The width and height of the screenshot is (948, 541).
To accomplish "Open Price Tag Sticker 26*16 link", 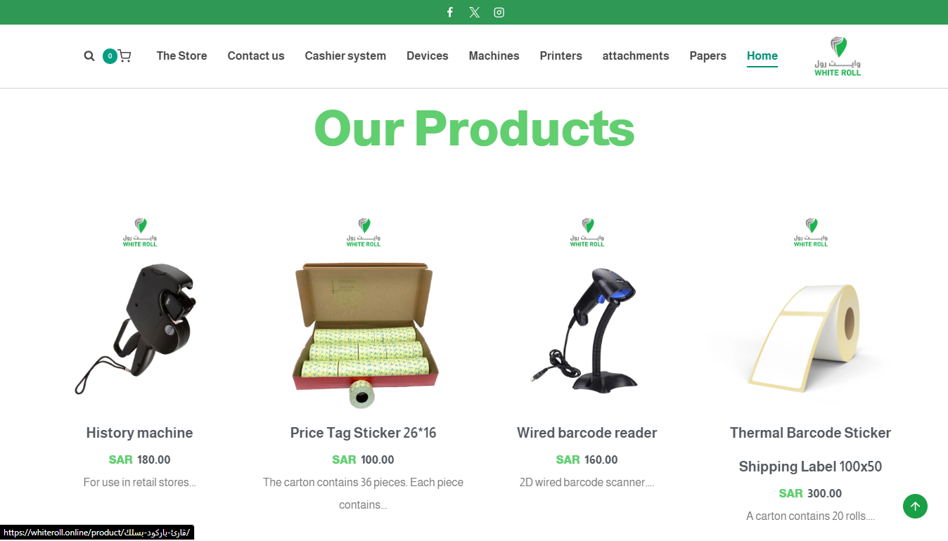I will coord(364,433).
